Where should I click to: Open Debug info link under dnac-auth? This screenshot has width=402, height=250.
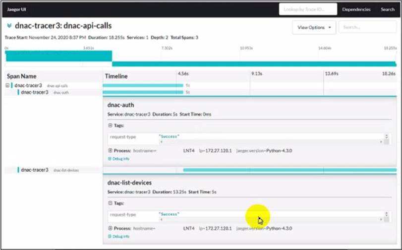(x=119, y=159)
